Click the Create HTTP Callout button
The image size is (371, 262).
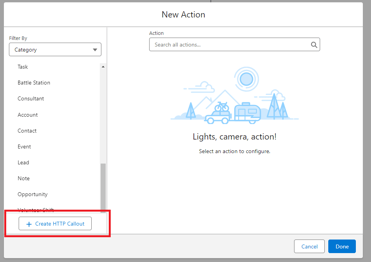tap(55, 224)
